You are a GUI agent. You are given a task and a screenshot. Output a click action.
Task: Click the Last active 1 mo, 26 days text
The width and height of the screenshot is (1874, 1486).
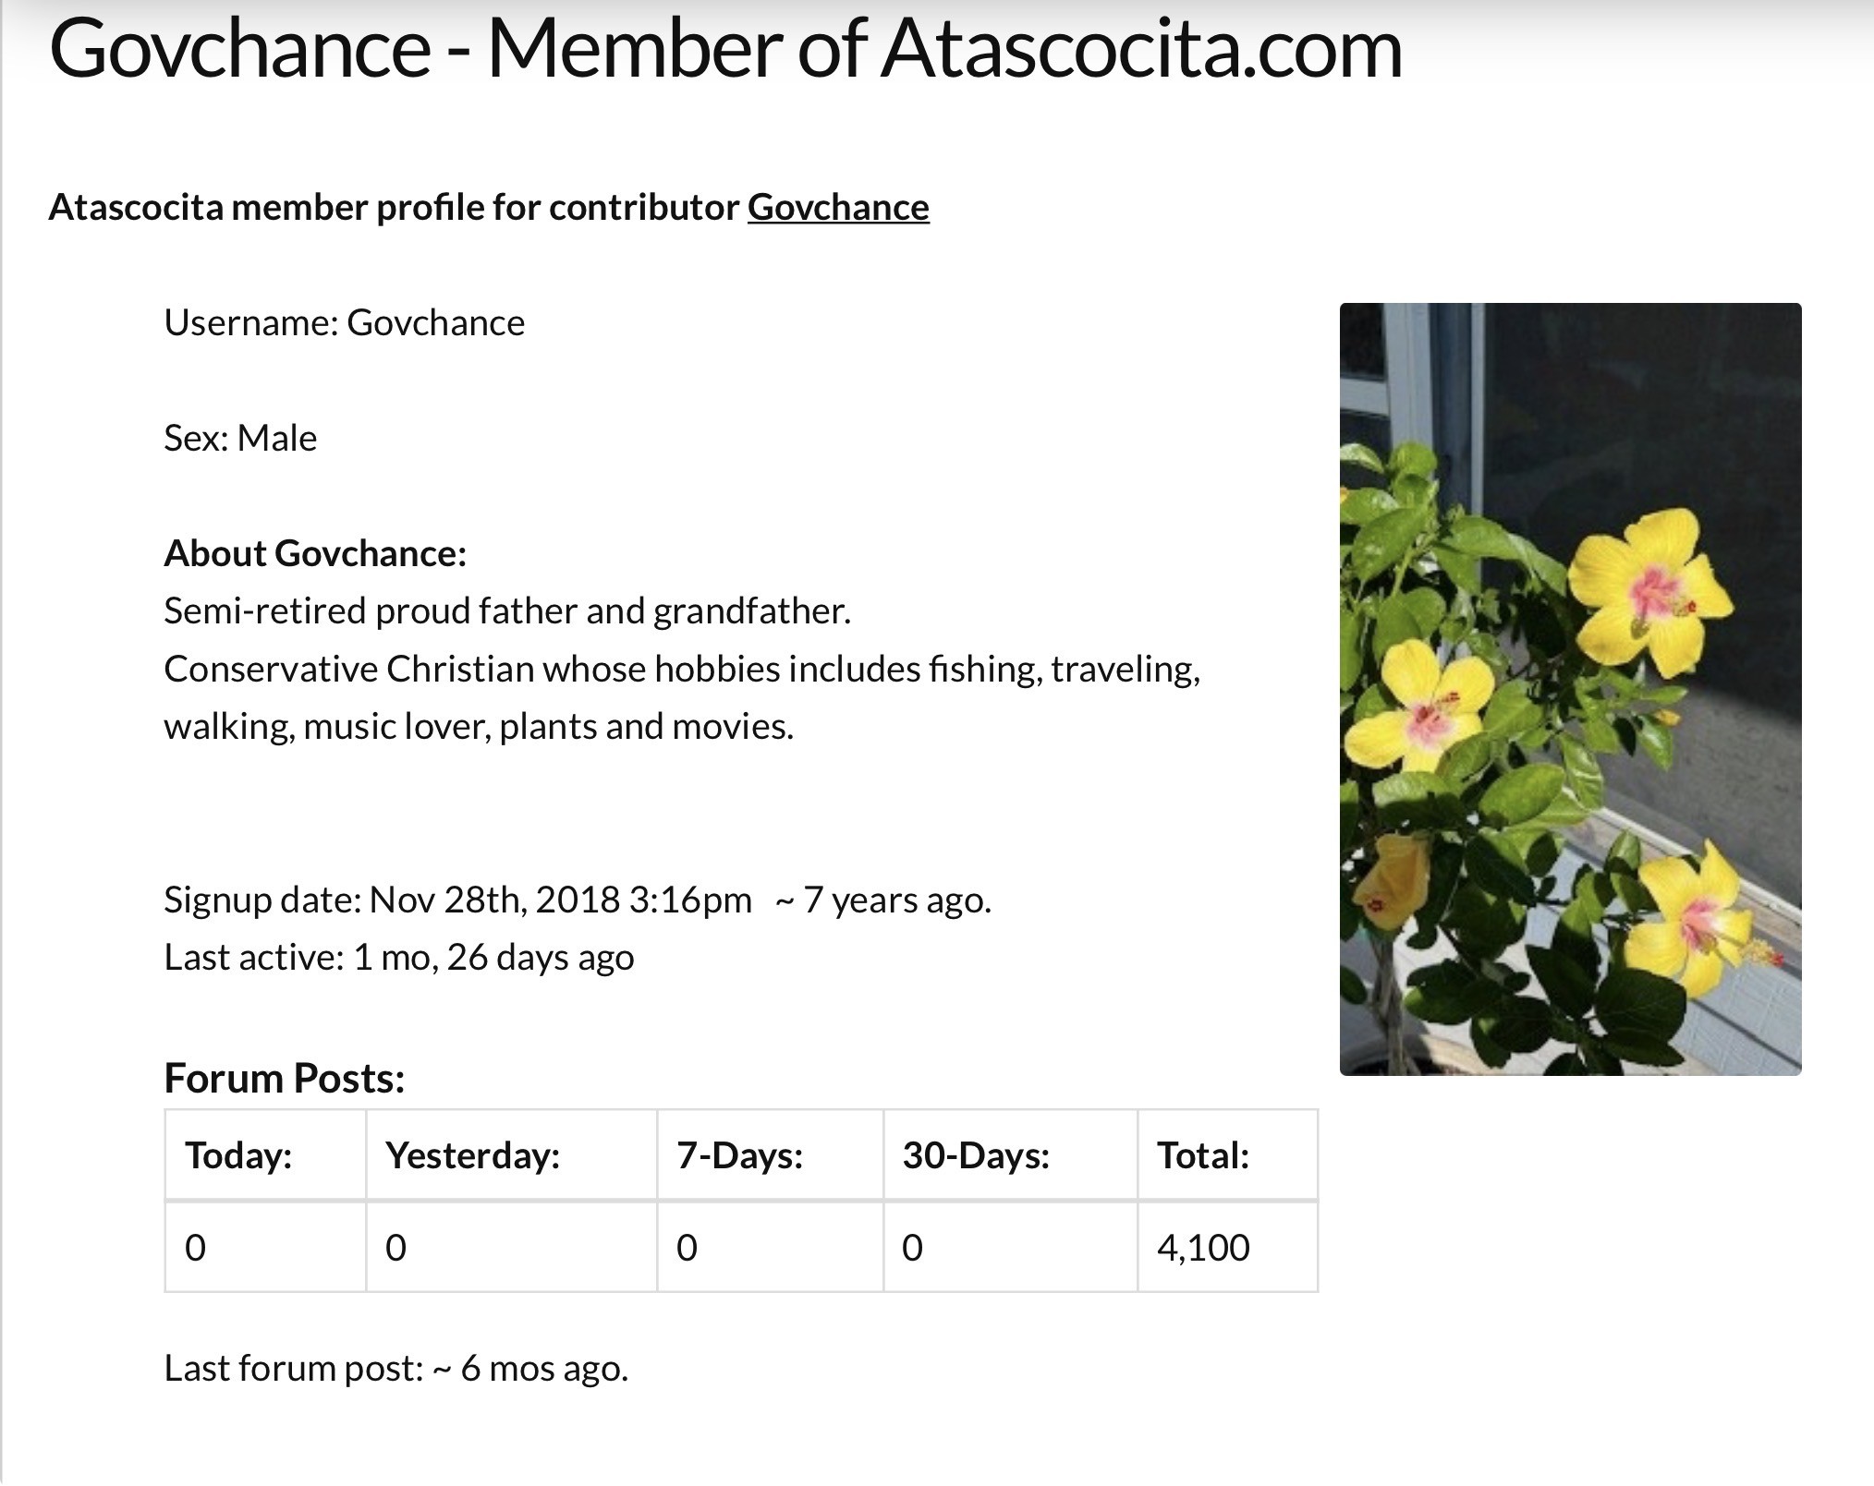399,958
